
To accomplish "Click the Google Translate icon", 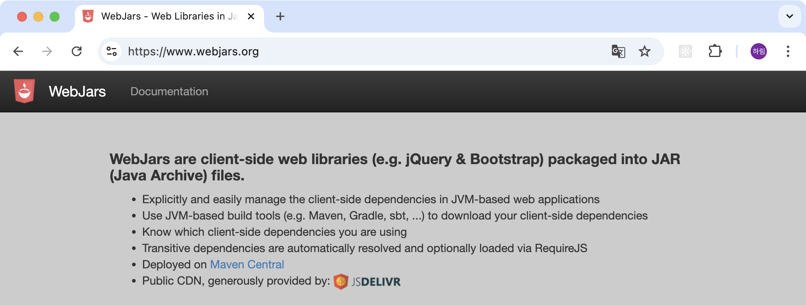I will click(x=618, y=51).
